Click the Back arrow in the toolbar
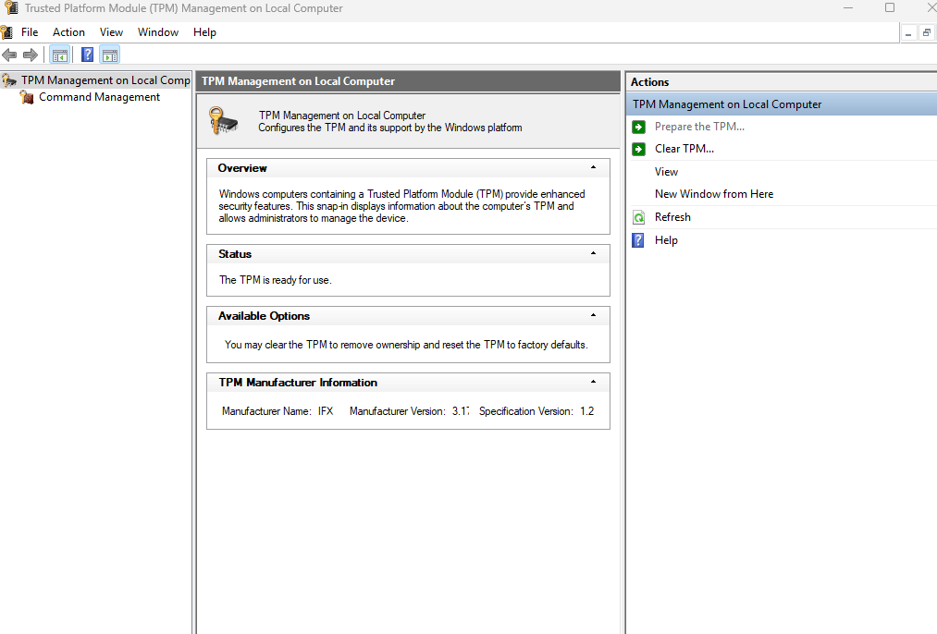Screen dimensions: 937x634 [10, 55]
